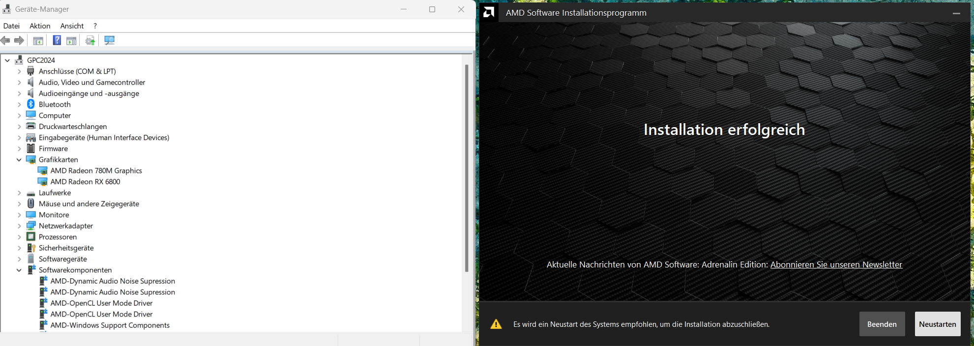Scan for hardware changes via monitor icon
The width and height of the screenshot is (974, 346).
109,40
